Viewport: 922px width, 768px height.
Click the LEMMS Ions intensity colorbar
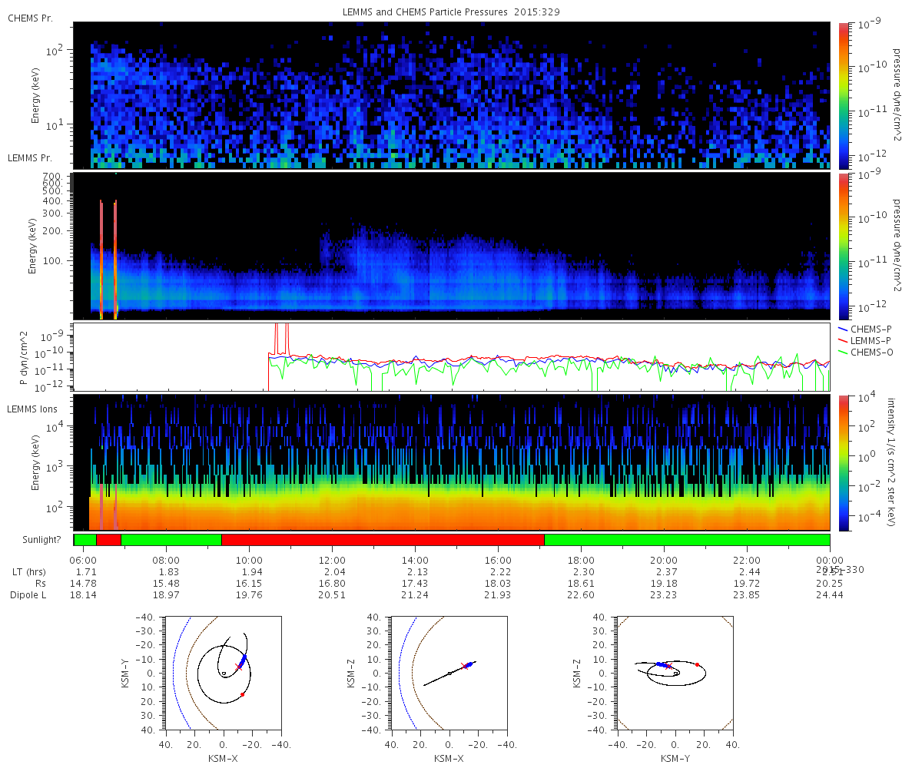coord(843,462)
